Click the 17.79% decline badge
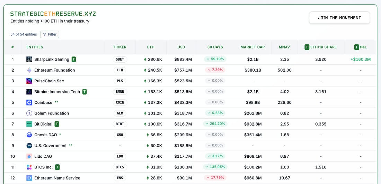This screenshot has height=184, width=381. (x=215, y=178)
